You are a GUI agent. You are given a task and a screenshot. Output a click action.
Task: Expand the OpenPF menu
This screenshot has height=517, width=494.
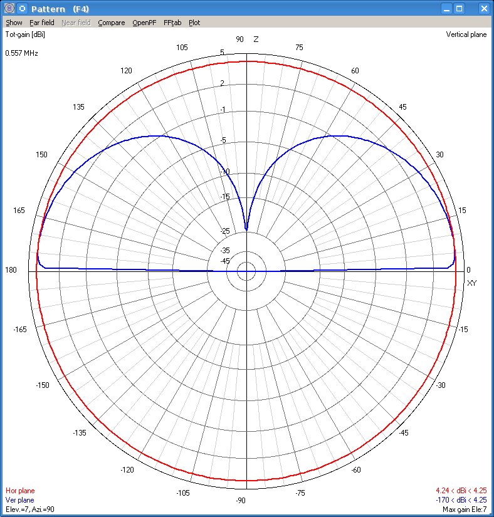[x=144, y=23]
